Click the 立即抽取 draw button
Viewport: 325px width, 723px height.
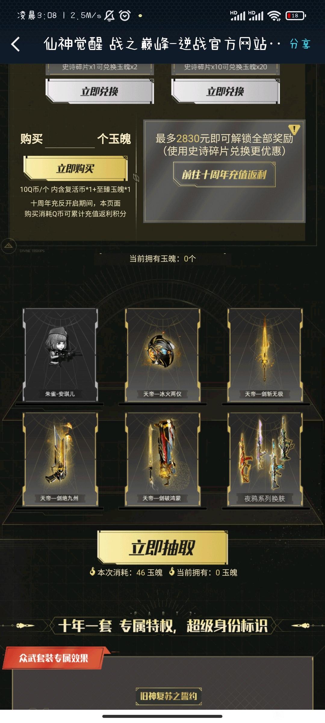(162, 547)
